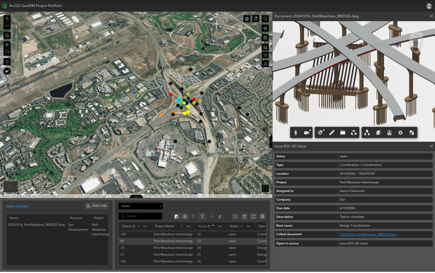Open the map bookmarks tool
This screenshot has height=273, width=435.
click(x=256, y=19)
